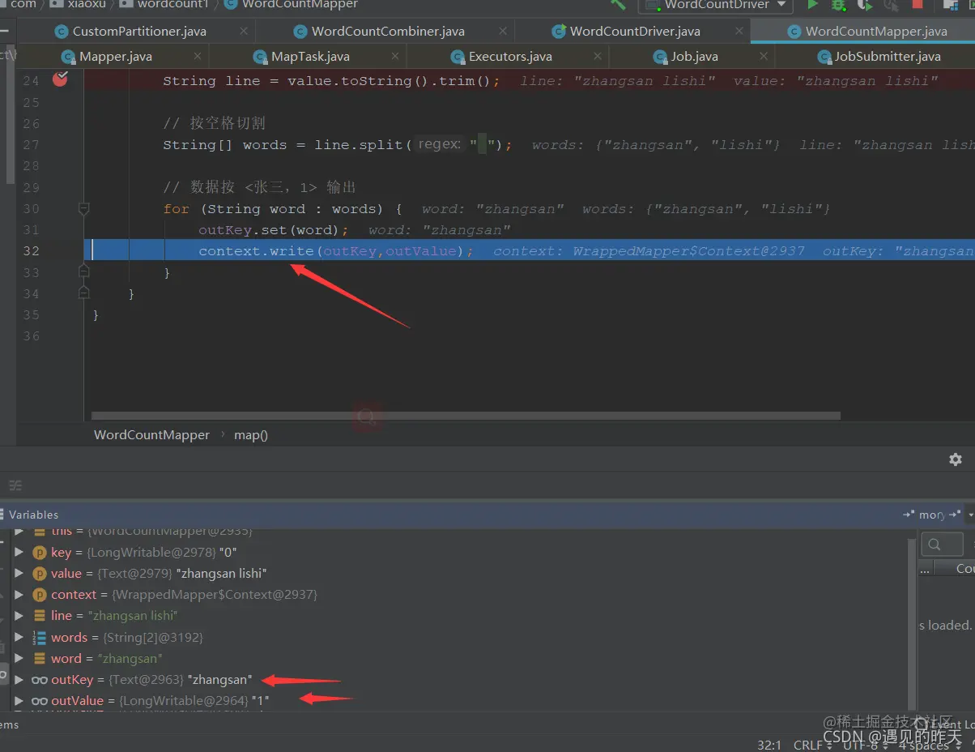Open the debugger settings gear

pyautogui.click(x=956, y=459)
